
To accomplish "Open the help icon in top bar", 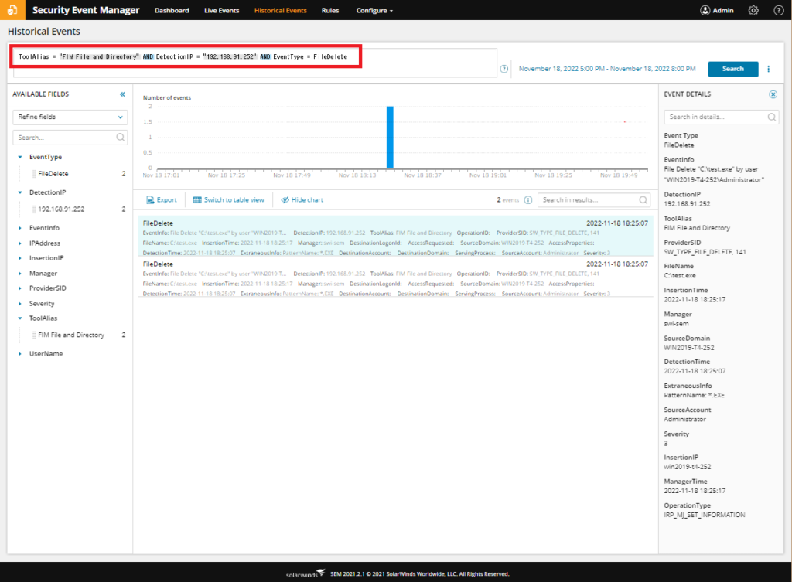I will point(779,10).
